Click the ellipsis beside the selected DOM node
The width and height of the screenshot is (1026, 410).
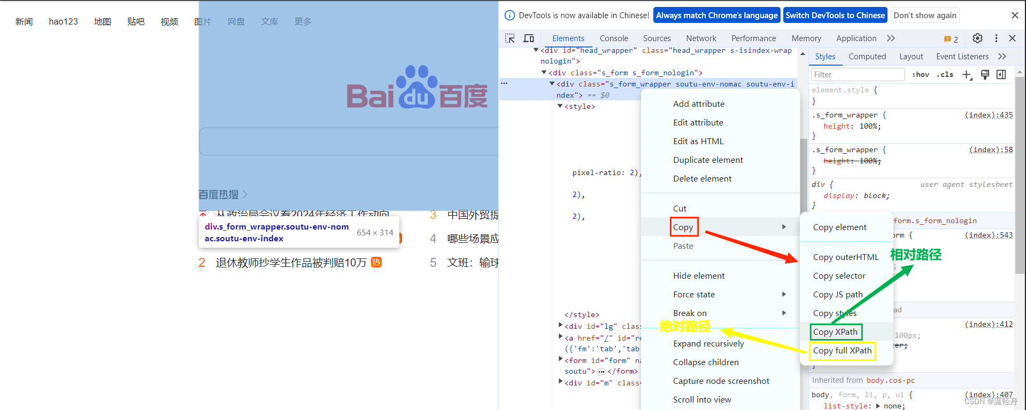(x=504, y=83)
